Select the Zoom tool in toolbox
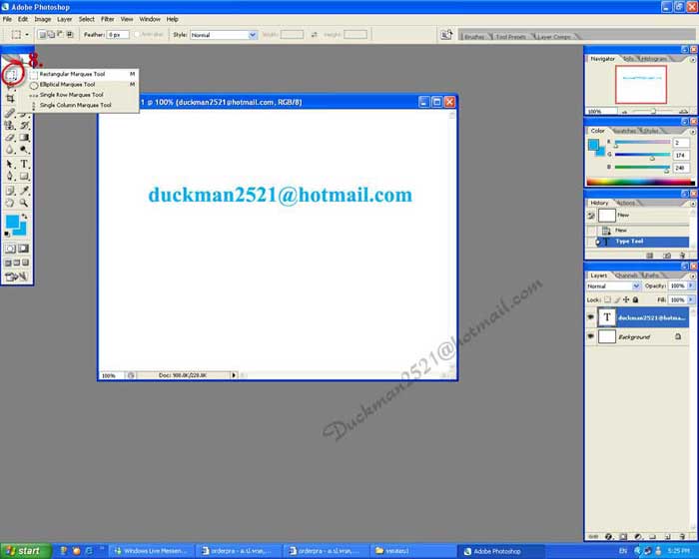Viewport: 699px width, 559px height. point(25,204)
